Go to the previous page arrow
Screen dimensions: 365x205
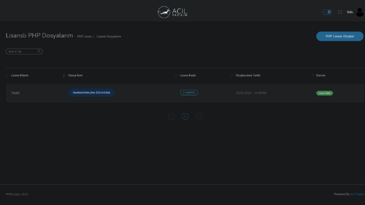click(171, 116)
